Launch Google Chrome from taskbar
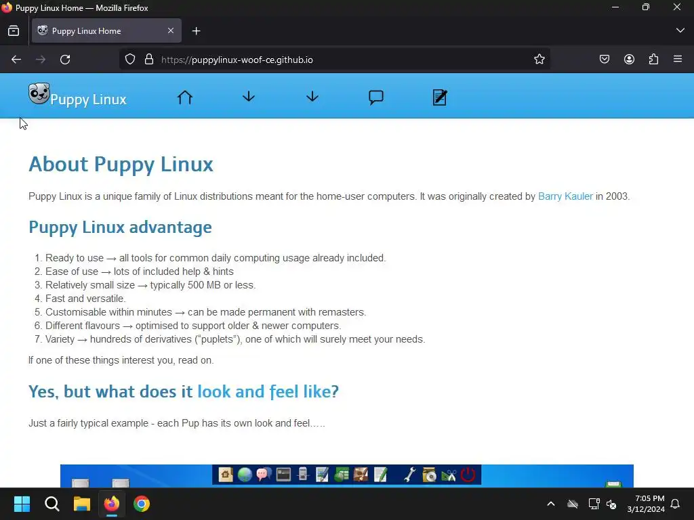This screenshot has width=694, height=520. coord(142,504)
